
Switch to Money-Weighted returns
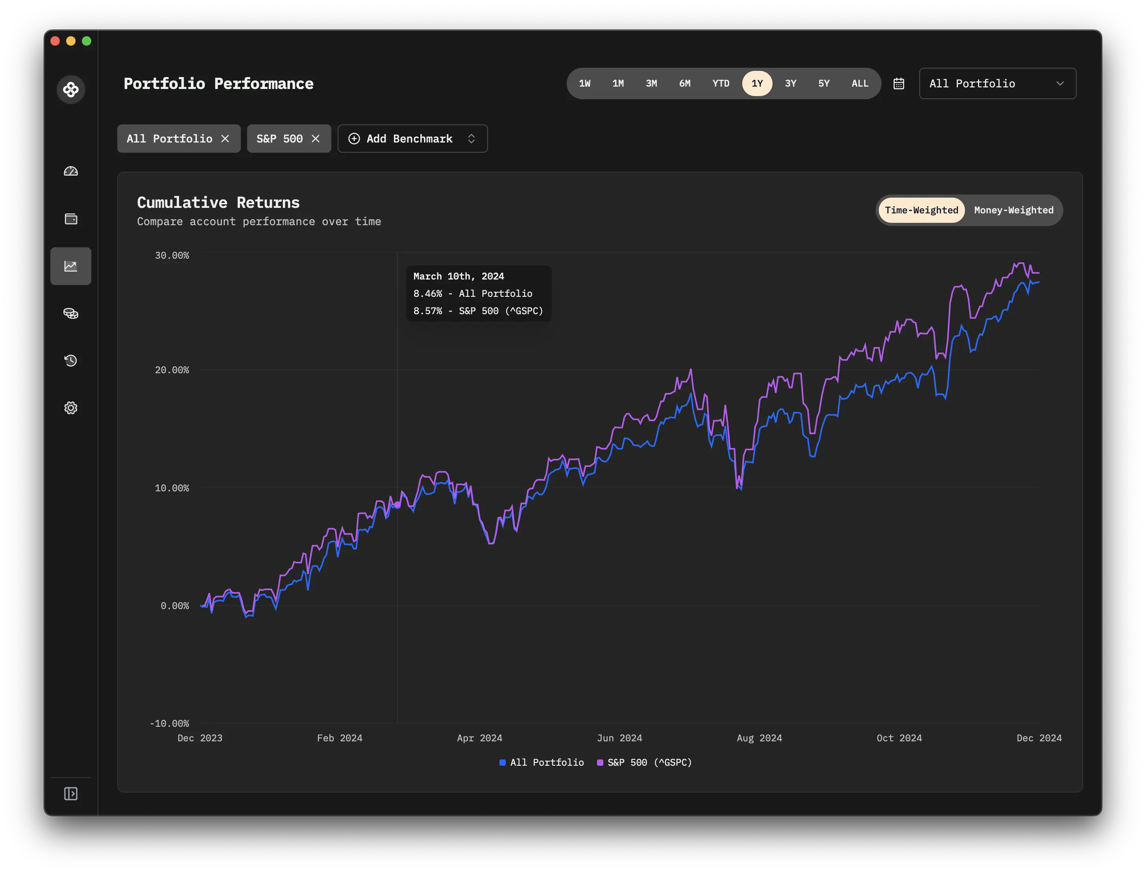pyautogui.click(x=1013, y=210)
